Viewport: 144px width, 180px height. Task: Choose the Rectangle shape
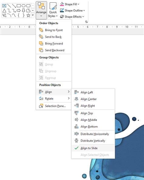click(x=19, y=6)
